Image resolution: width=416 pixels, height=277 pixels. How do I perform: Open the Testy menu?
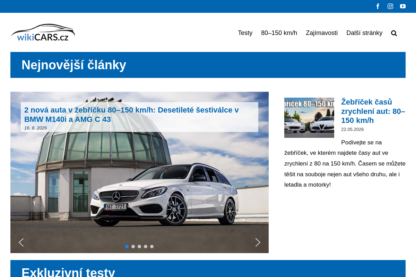245,33
